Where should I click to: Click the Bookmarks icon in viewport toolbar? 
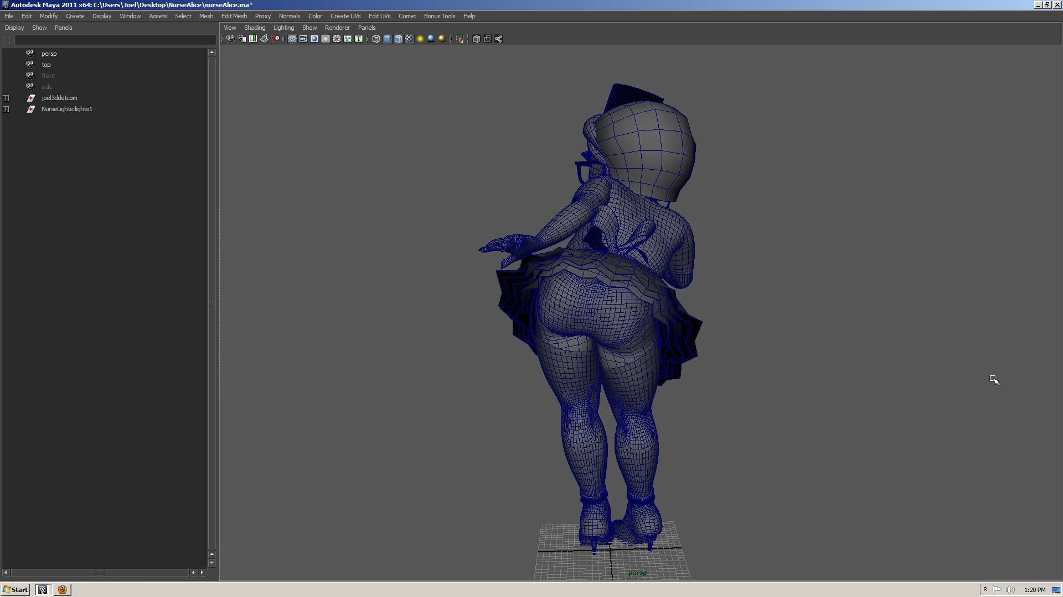pos(253,39)
